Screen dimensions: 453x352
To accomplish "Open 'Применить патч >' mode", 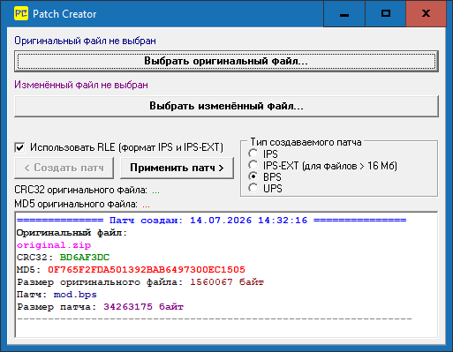I will 177,168.
